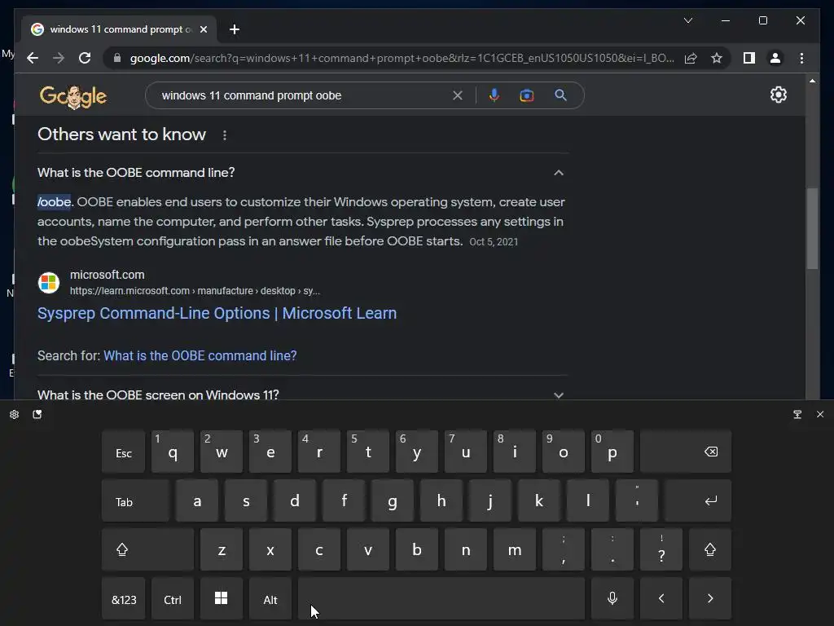
Task: Toggle the right Shift key
Action: point(710,549)
